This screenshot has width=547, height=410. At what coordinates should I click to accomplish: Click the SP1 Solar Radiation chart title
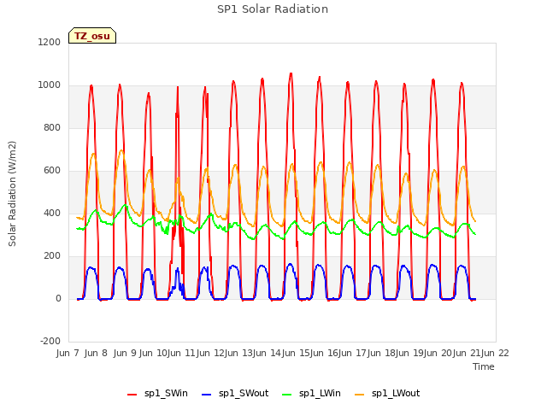click(273, 9)
